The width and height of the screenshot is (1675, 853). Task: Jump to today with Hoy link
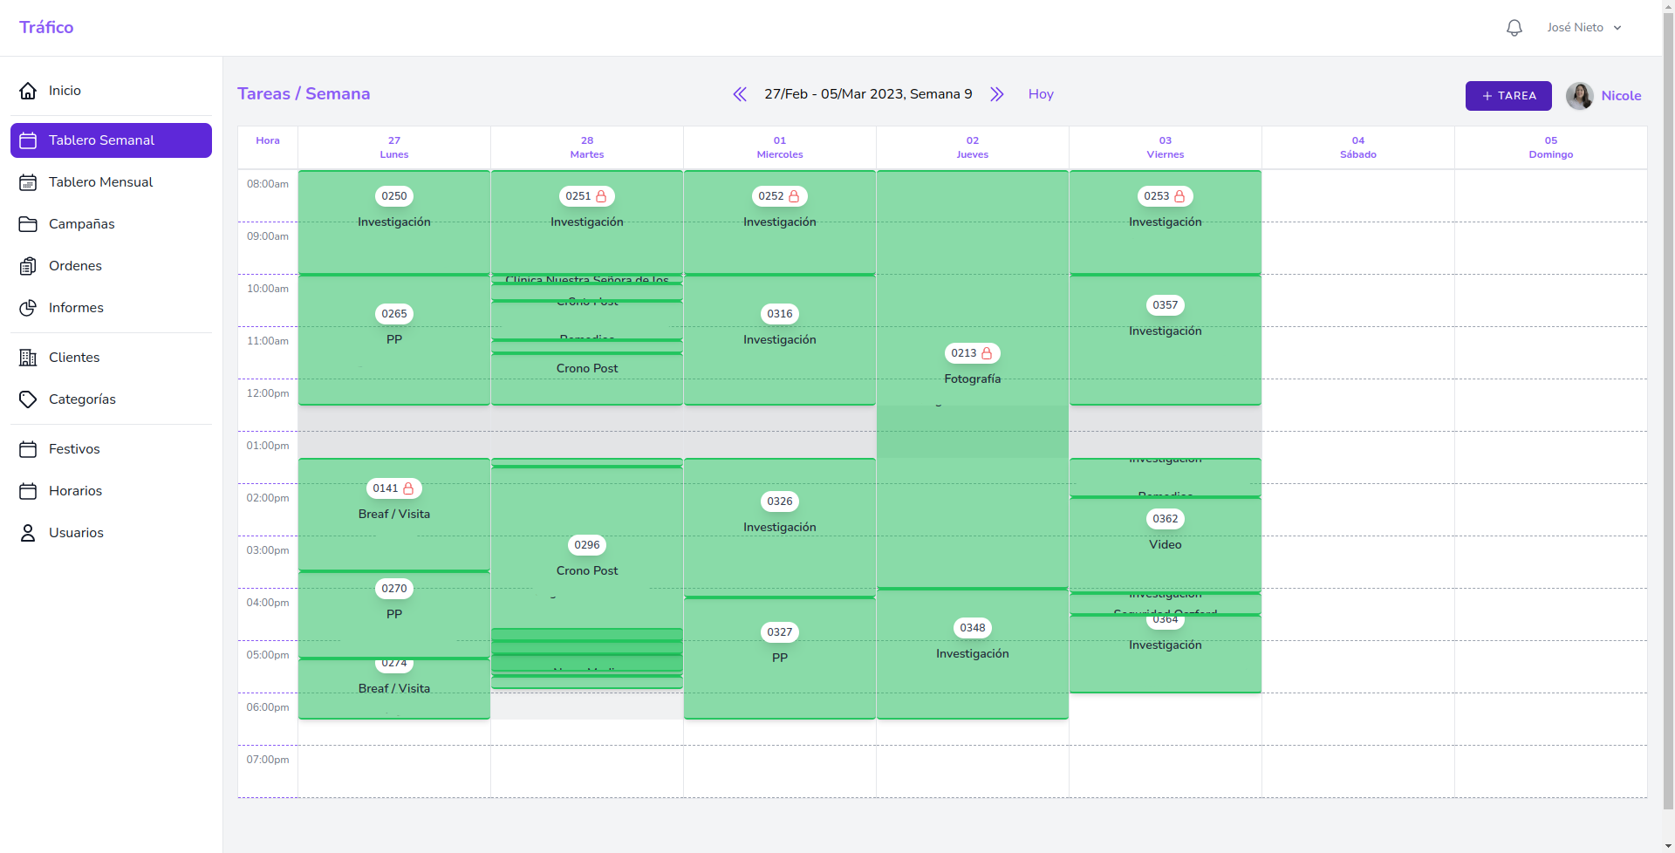pyautogui.click(x=1041, y=94)
